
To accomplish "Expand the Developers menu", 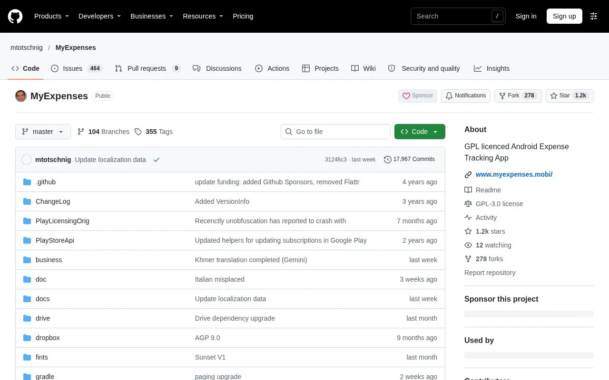I will pyautogui.click(x=100, y=16).
